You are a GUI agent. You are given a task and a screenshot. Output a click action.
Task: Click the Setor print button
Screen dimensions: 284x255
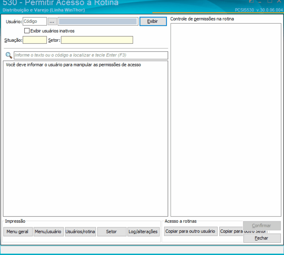click(x=112, y=232)
